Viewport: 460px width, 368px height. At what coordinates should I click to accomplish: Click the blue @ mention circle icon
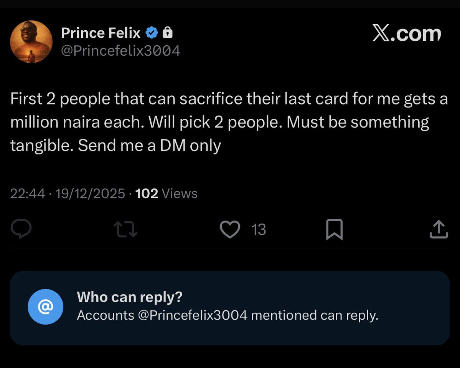coord(45,307)
